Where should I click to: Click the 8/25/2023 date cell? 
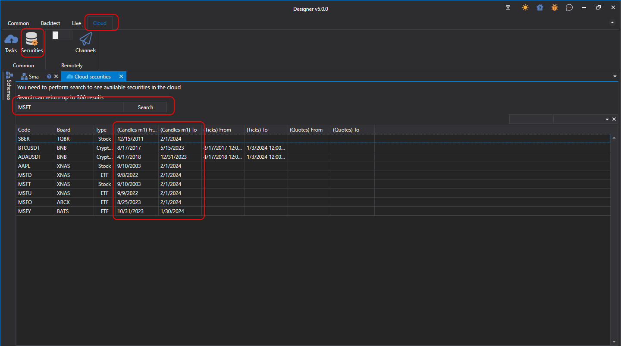pos(137,202)
